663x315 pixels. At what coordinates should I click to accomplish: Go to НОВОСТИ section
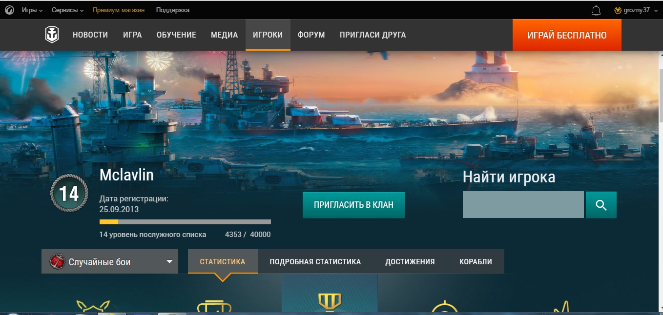click(x=90, y=35)
